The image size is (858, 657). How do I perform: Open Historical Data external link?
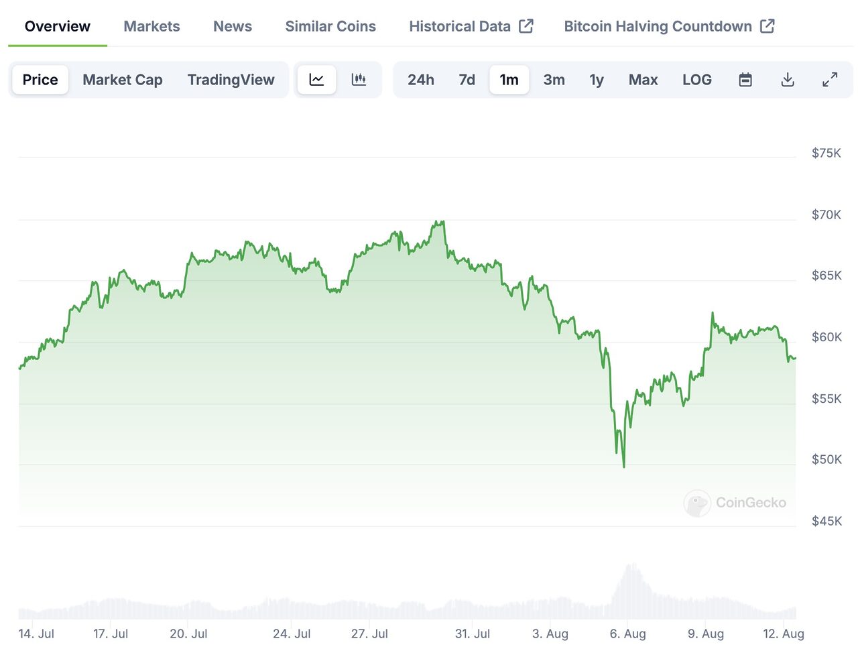point(471,26)
